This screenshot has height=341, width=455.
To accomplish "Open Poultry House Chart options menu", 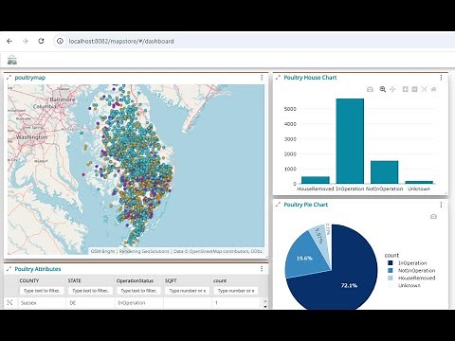I will (441, 78).
